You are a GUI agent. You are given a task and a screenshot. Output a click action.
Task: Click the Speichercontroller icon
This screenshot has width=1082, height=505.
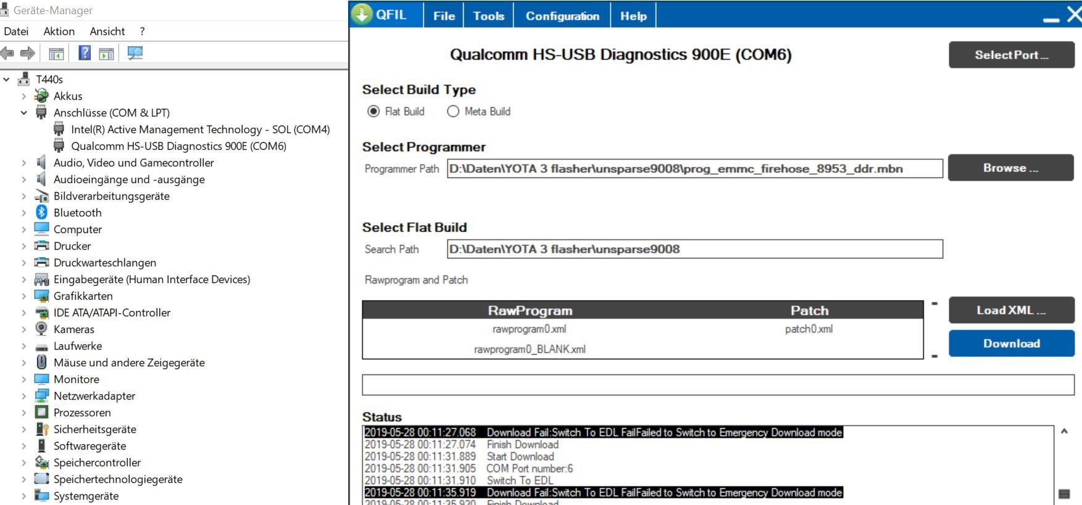tap(41, 462)
